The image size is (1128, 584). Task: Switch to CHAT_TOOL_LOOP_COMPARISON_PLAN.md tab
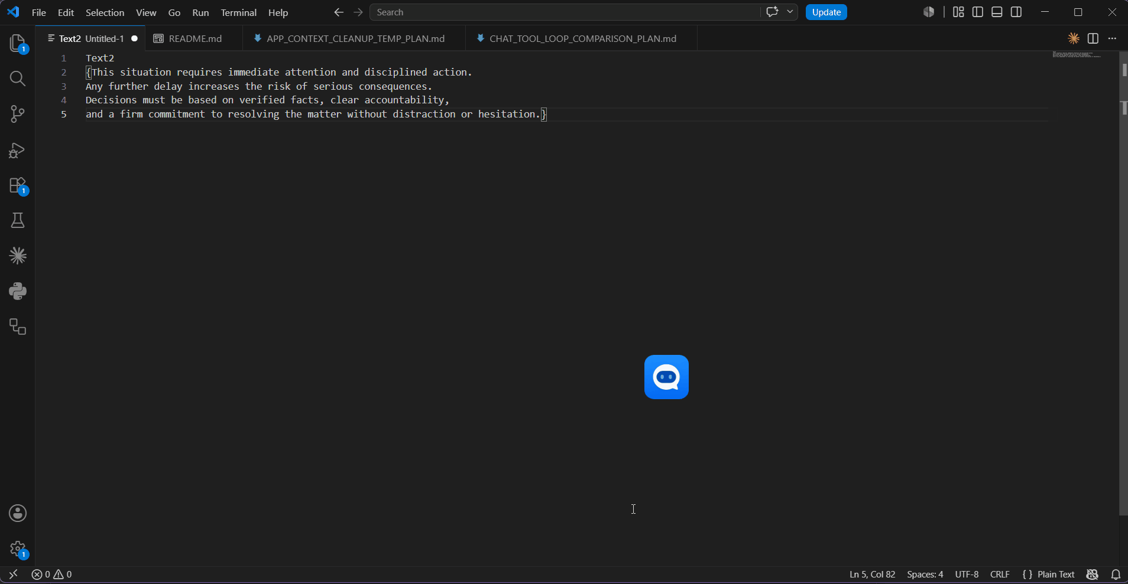click(x=581, y=38)
